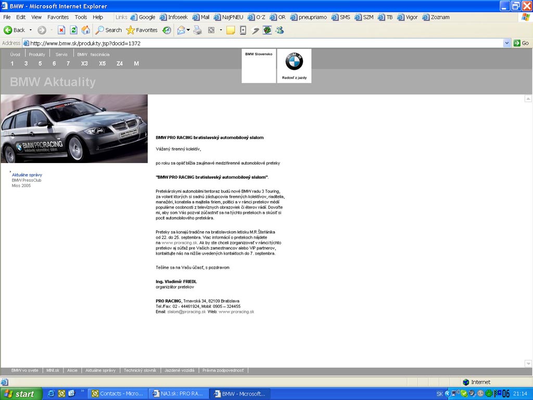This screenshot has width=533, height=400.
Task: Click the BMW roundel logo
Action: [294, 61]
